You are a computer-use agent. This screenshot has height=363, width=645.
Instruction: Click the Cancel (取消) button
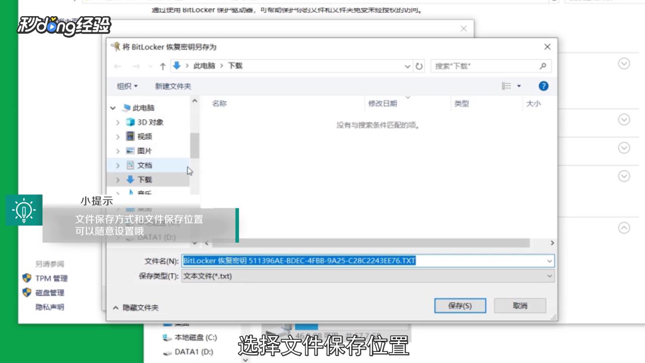point(520,306)
